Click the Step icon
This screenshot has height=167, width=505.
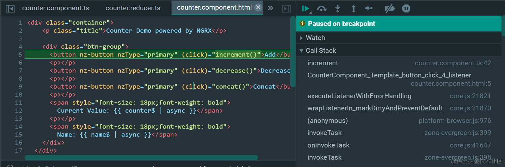[369, 8]
